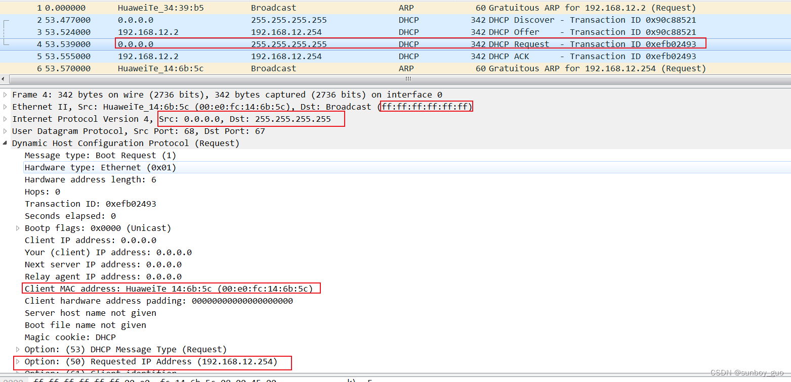Select the DHCP Offer packet row

202,32
